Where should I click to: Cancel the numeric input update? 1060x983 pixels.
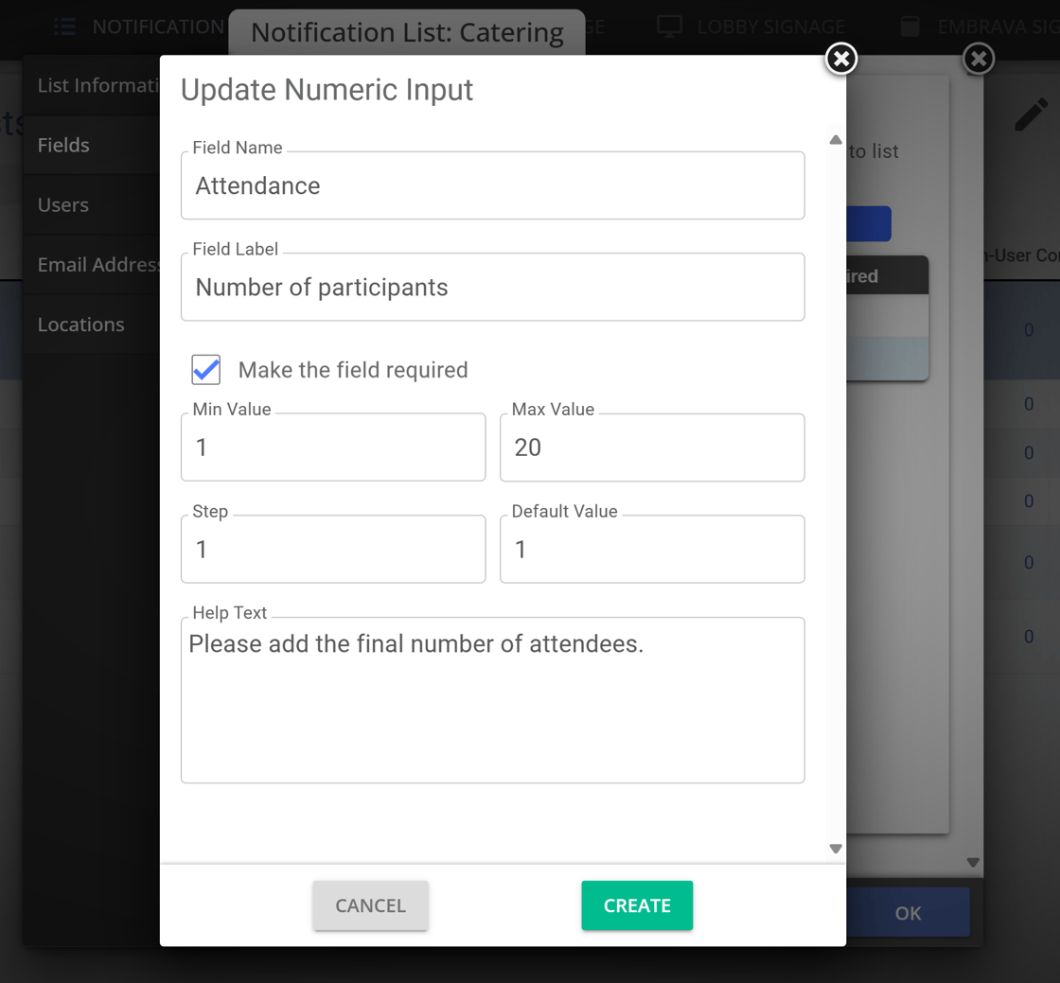tap(370, 905)
